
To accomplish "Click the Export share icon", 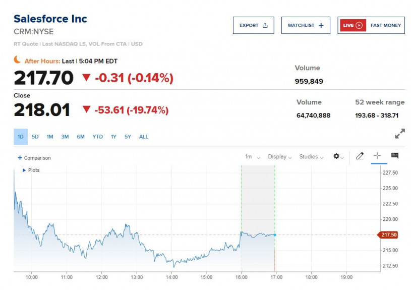I will (x=265, y=25).
